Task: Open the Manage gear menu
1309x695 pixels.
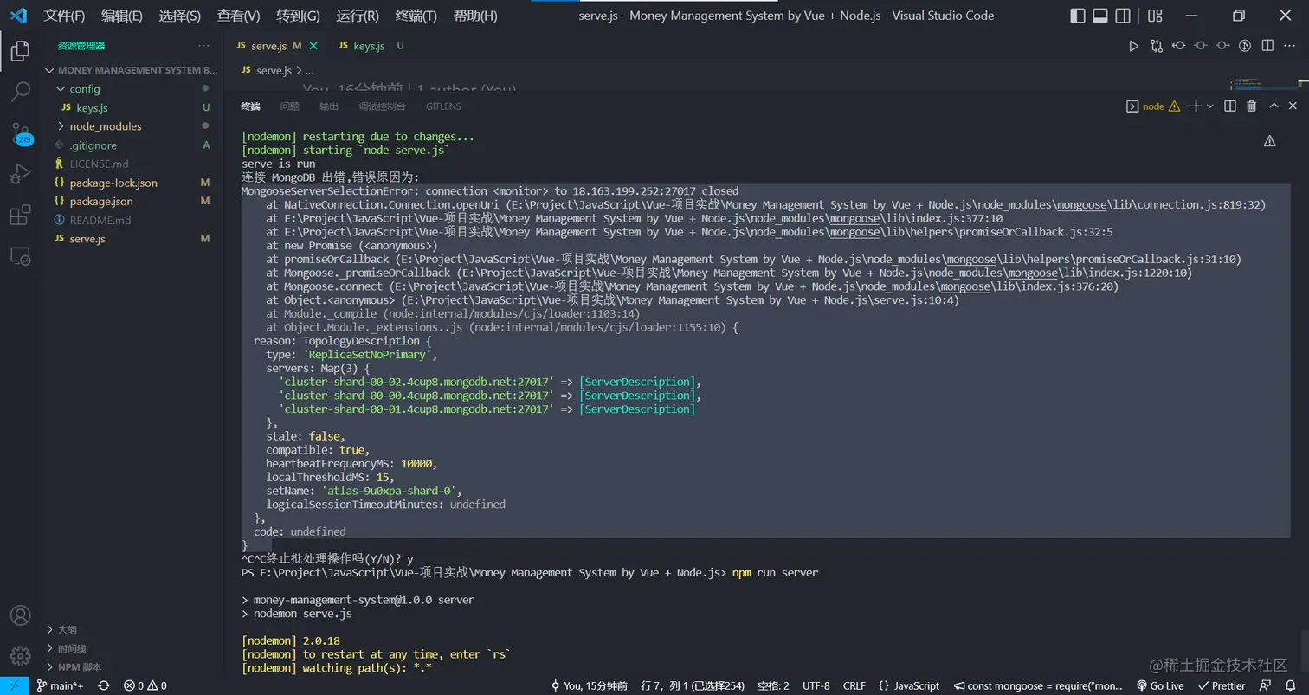Action: click(20, 656)
